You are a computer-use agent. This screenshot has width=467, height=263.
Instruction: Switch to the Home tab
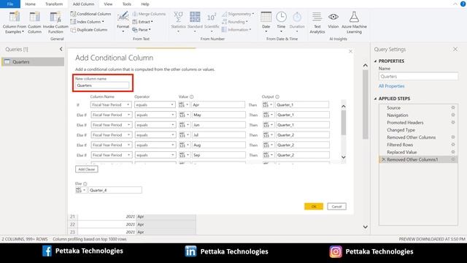31,4
